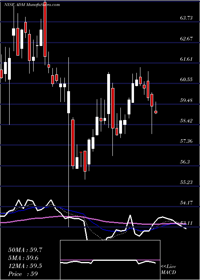Click the 54.17 price axis label

186,203
